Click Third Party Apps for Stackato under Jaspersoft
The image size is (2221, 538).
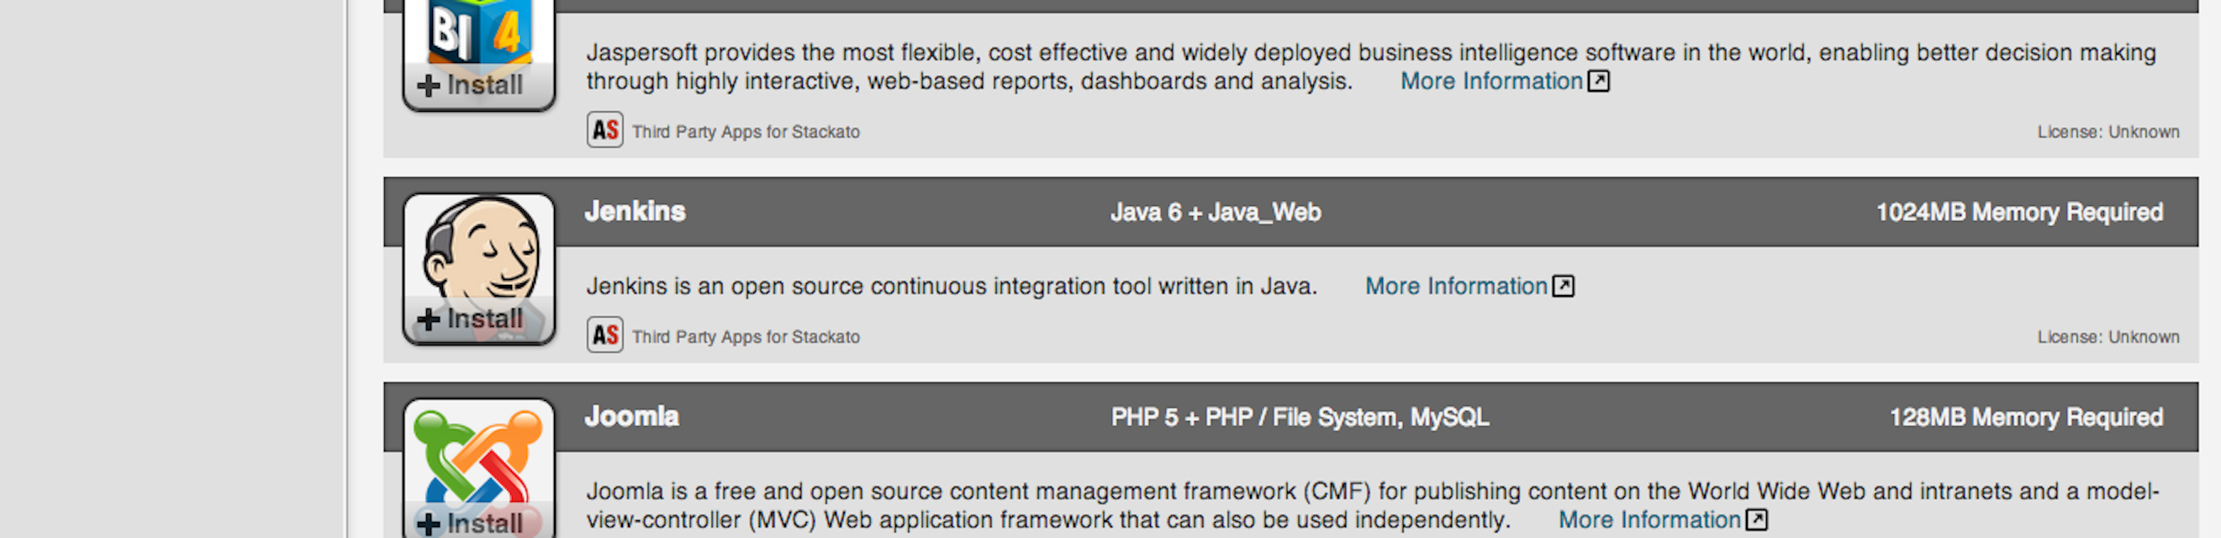point(745,132)
